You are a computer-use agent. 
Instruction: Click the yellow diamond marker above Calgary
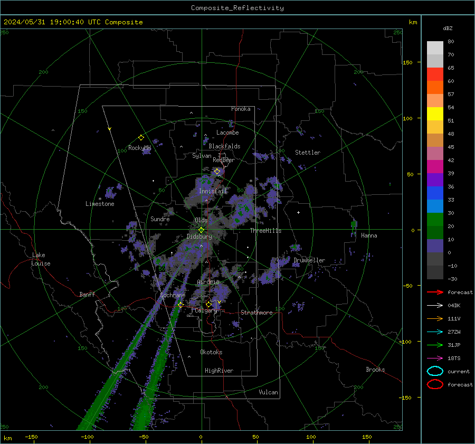pos(208,304)
